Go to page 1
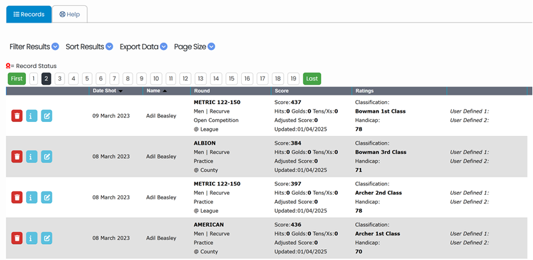The image size is (533, 260). [x=33, y=79]
